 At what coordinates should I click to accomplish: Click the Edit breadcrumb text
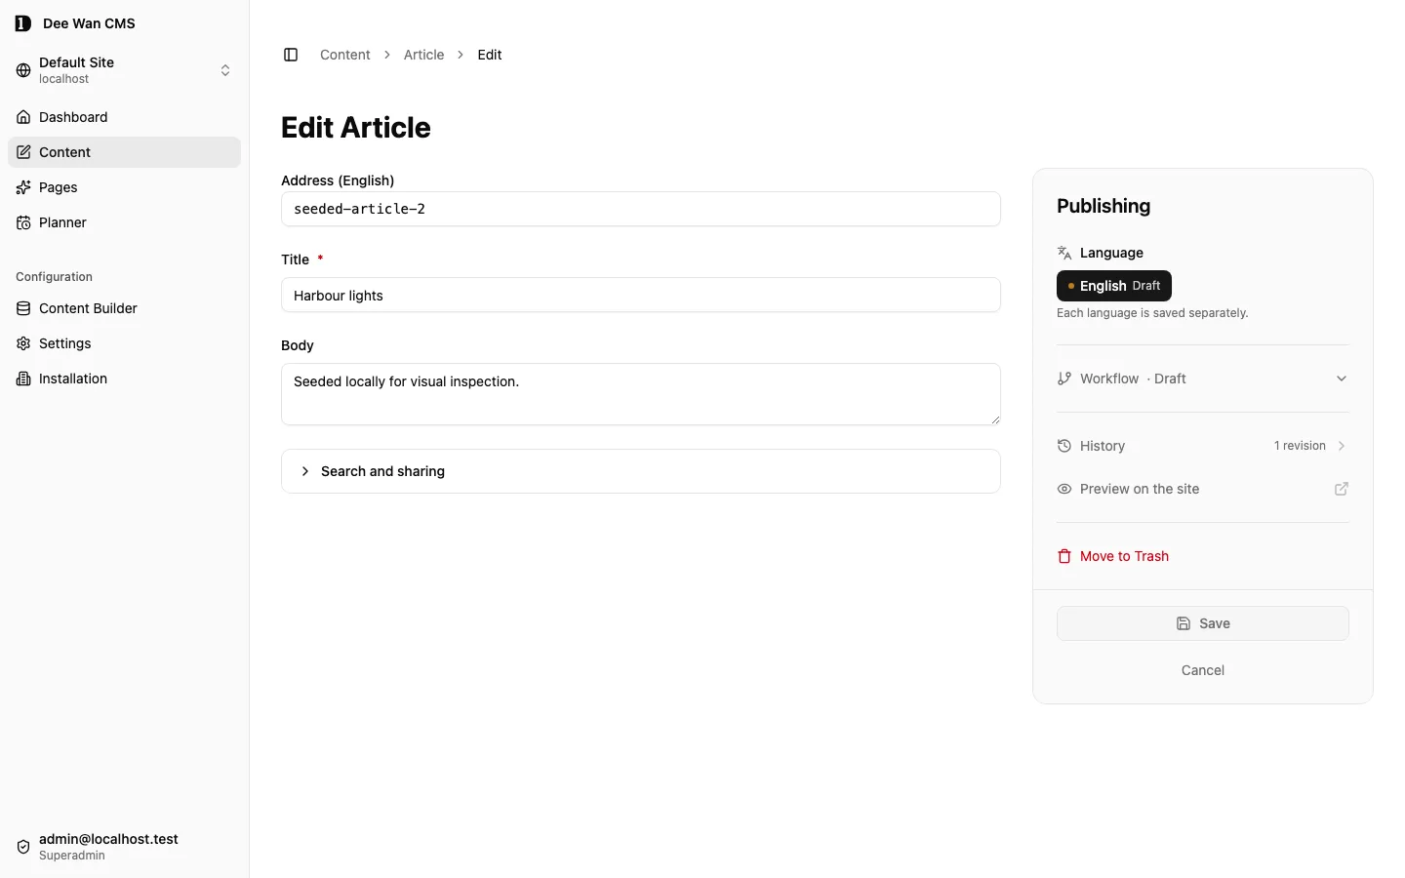pyautogui.click(x=490, y=55)
